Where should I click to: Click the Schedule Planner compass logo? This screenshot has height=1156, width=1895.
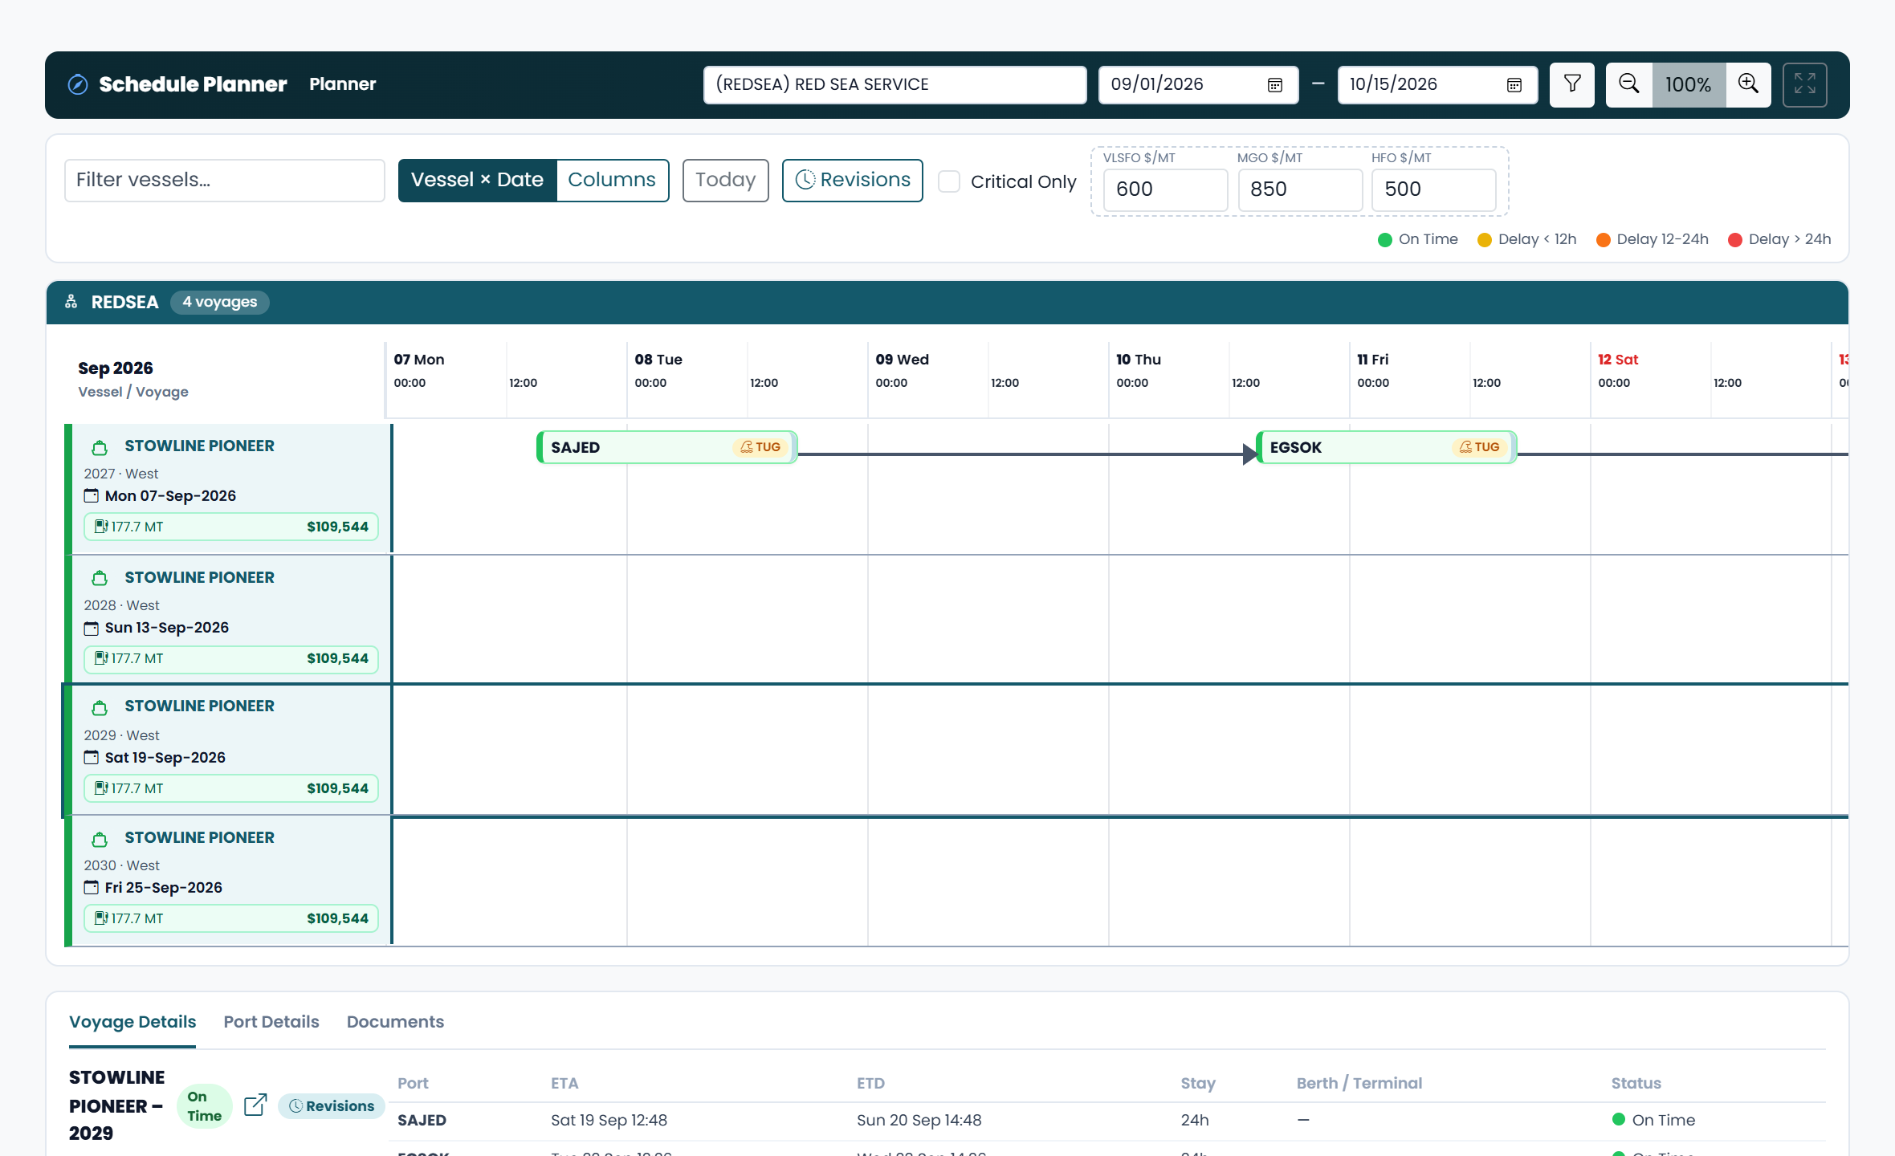(78, 84)
